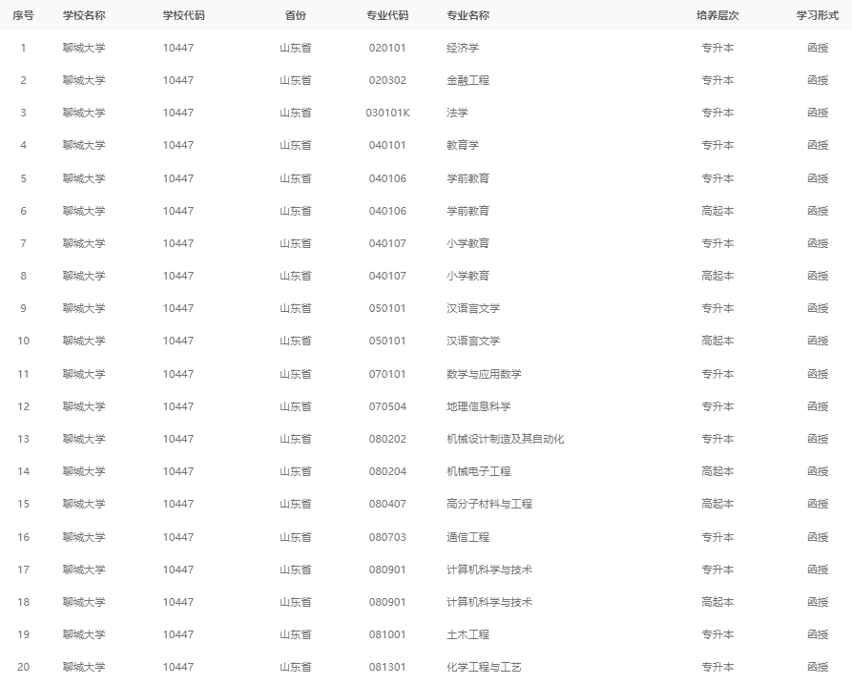Viewport: 852px width, 684px height.
Task: Select the 地理信息科学 major cell
Action: (x=479, y=406)
